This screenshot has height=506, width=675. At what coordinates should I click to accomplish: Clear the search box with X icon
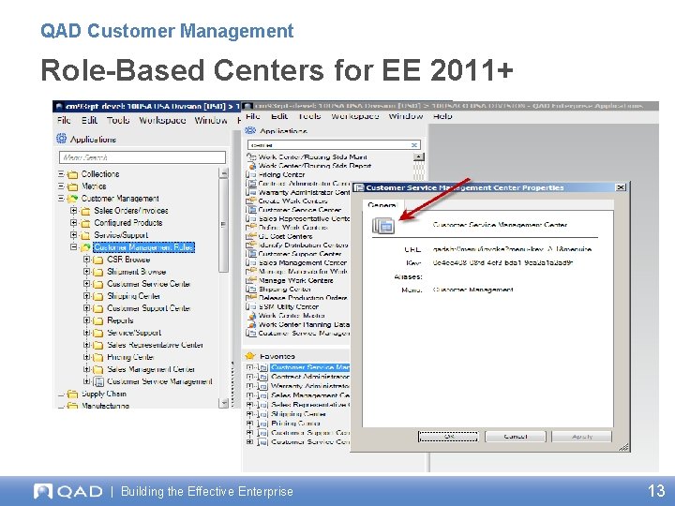tap(414, 145)
